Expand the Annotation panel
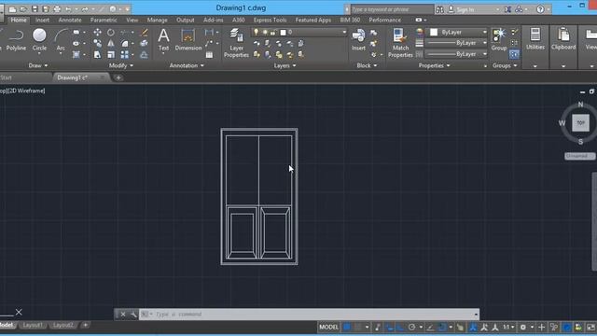The image size is (597, 336). coord(187,65)
